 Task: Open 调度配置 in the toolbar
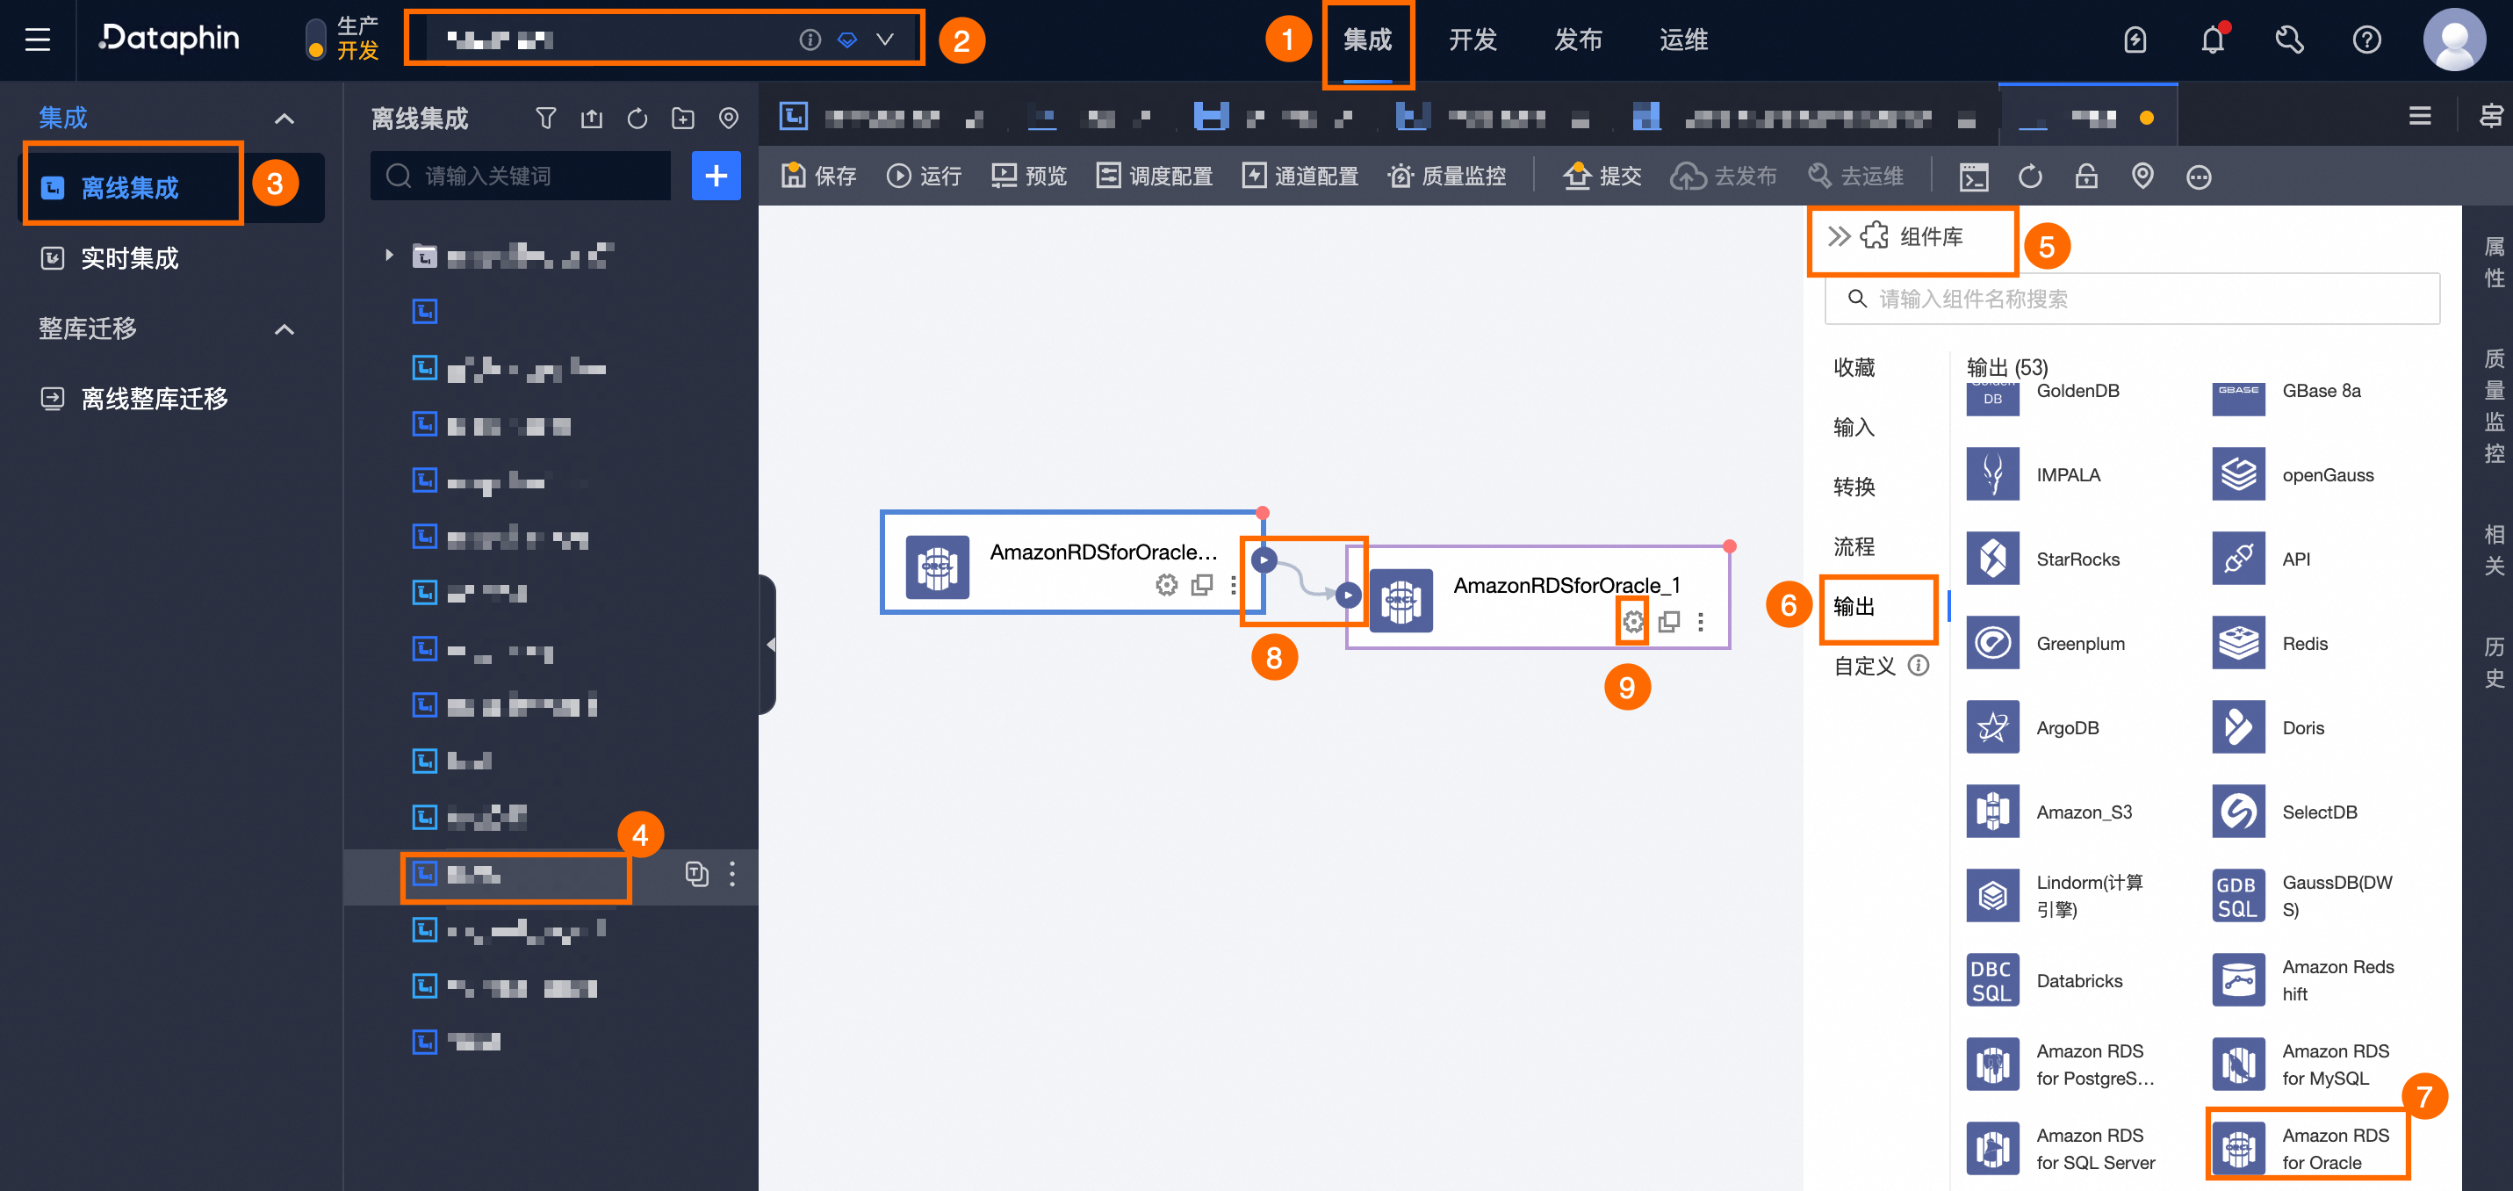pyautogui.click(x=1154, y=176)
